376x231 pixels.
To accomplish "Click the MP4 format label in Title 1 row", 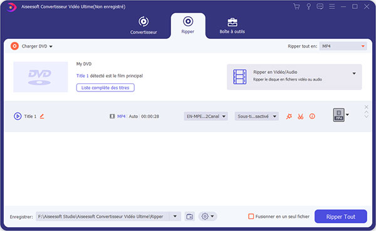I will [x=122, y=116].
